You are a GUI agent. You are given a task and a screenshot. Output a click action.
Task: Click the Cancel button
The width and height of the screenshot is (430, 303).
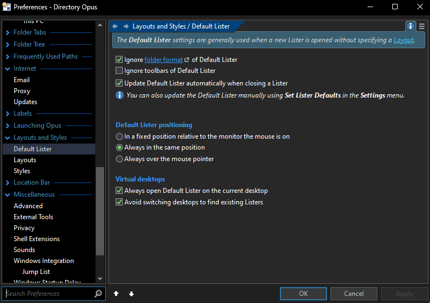(x=354, y=294)
